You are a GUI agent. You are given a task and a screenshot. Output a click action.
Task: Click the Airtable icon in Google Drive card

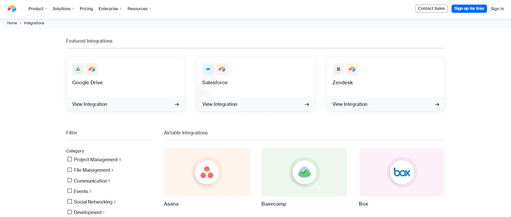(92, 69)
